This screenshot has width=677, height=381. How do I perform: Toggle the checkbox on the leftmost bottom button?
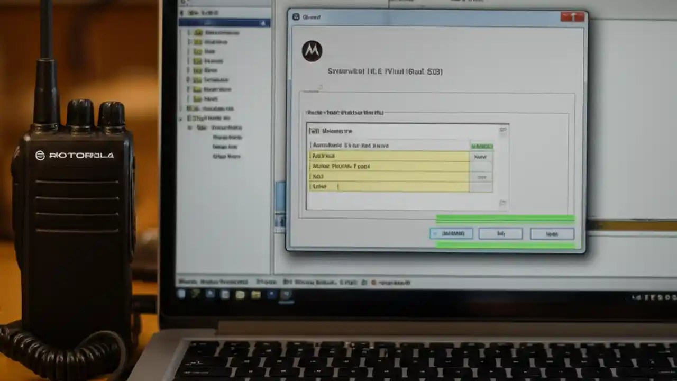pyautogui.click(x=435, y=233)
